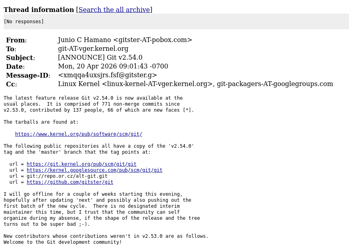The width and height of the screenshot is (349, 249).
Task: Click the To address git-AT-vger.kernel.org
Action: click(x=93, y=49)
